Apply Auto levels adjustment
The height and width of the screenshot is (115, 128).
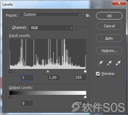pyautogui.click(x=109, y=38)
